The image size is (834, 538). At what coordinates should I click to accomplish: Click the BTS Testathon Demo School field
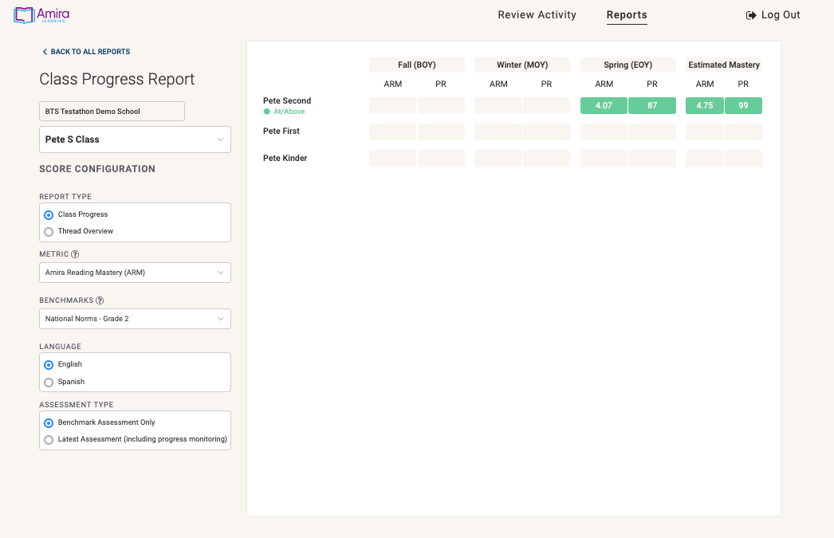[x=111, y=111]
